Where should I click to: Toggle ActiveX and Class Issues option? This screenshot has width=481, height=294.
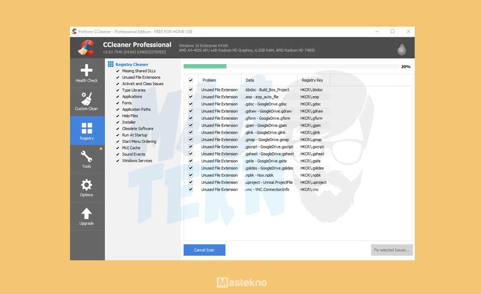(x=118, y=84)
